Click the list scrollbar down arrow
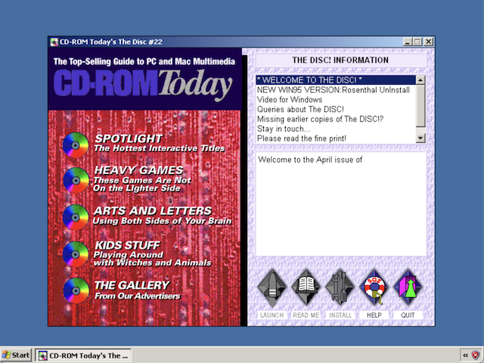Image resolution: width=484 pixels, height=363 pixels. [x=420, y=138]
